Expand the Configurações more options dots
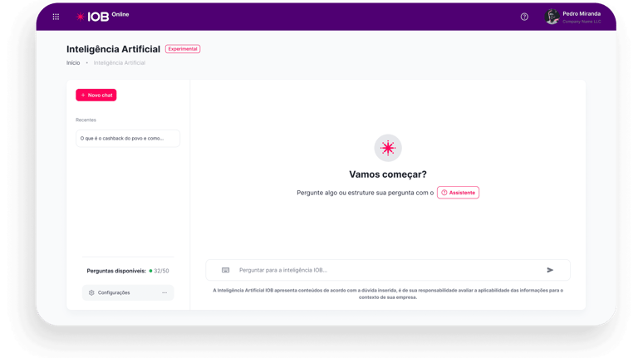The width and height of the screenshot is (638, 358). tap(164, 292)
